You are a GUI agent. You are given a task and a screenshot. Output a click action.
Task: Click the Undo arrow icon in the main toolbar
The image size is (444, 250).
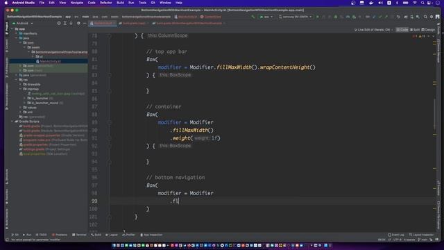tap(398, 17)
